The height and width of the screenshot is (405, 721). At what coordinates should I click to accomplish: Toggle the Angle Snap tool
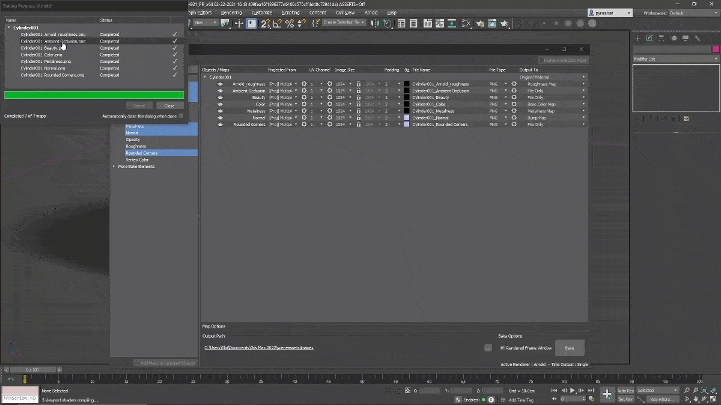click(x=277, y=23)
